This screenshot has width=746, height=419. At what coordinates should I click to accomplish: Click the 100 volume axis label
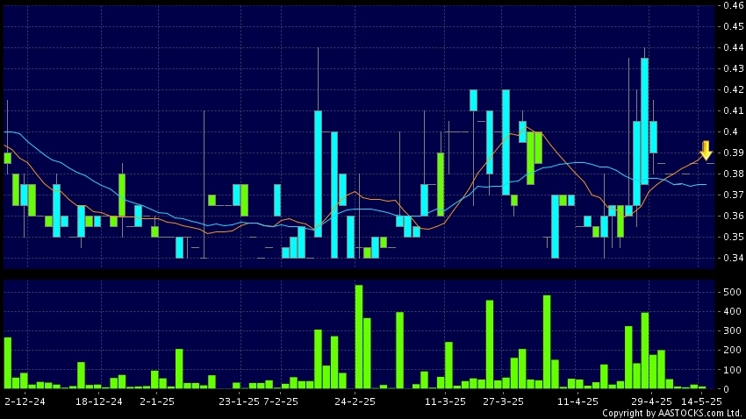[x=732, y=370]
